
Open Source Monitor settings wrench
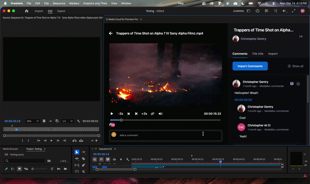click(79, 121)
